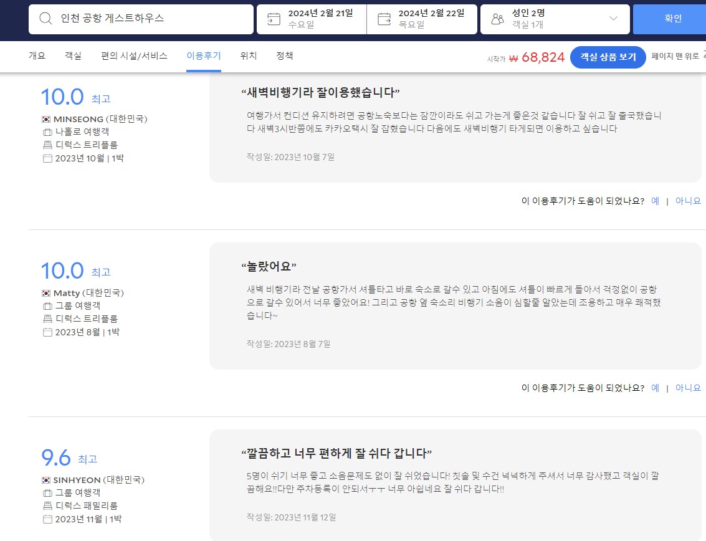Switch to the 객실 tab
Image resolution: width=706 pixels, height=541 pixels.
pyautogui.click(x=72, y=55)
